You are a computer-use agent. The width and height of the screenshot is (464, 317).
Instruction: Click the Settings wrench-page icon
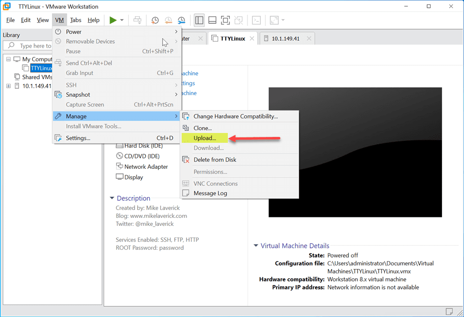click(58, 138)
